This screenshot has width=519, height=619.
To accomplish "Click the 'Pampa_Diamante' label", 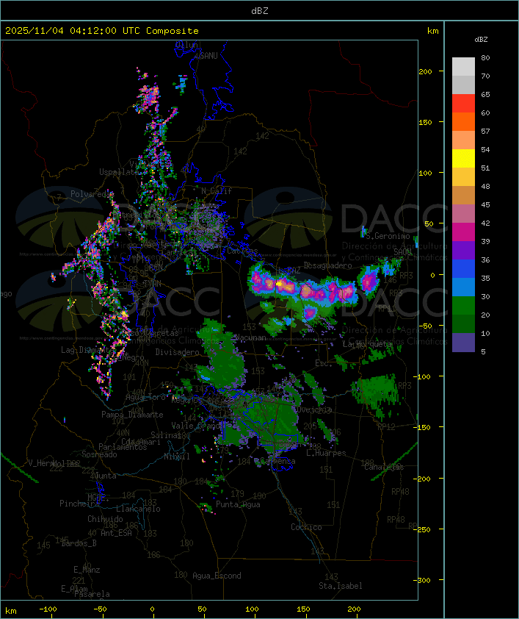I will point(132,415).
